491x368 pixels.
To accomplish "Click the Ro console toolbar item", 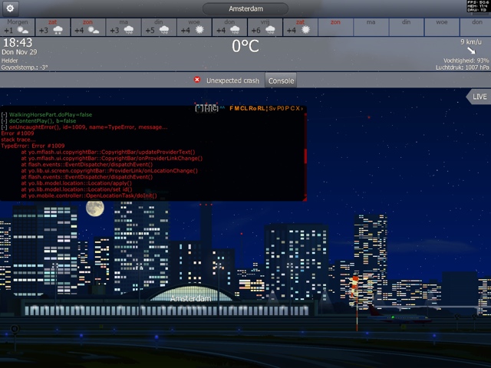I will [252, 108].
